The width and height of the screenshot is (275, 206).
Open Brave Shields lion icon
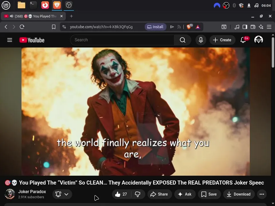[189, 27]
